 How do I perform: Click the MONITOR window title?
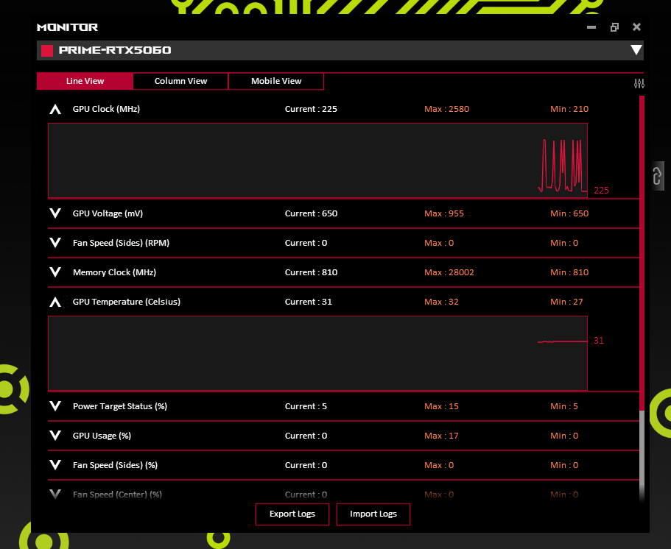[x=68, y=27]
